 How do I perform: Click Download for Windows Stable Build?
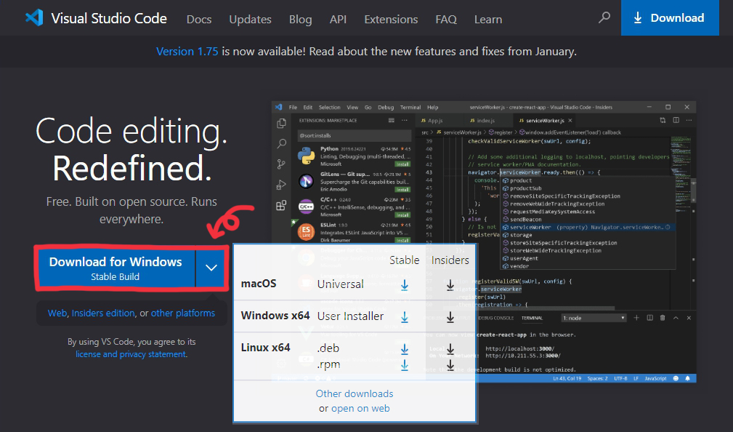[x=116, y=268]
